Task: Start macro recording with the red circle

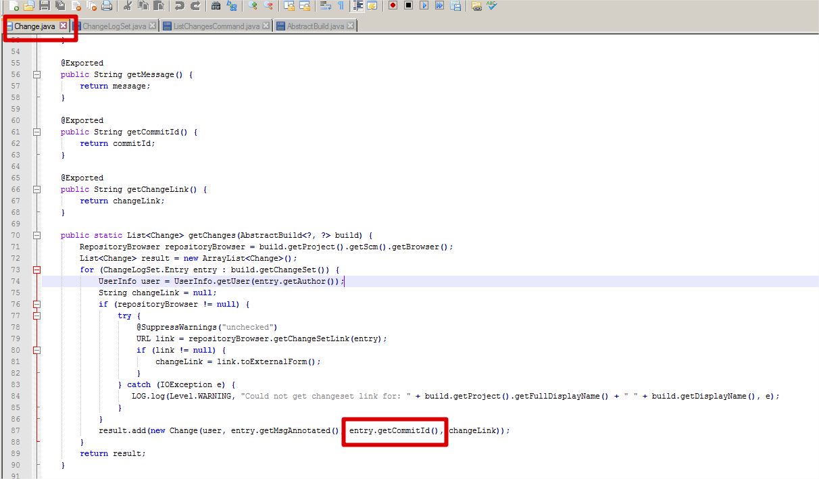Action: click(x=393, y=6)
